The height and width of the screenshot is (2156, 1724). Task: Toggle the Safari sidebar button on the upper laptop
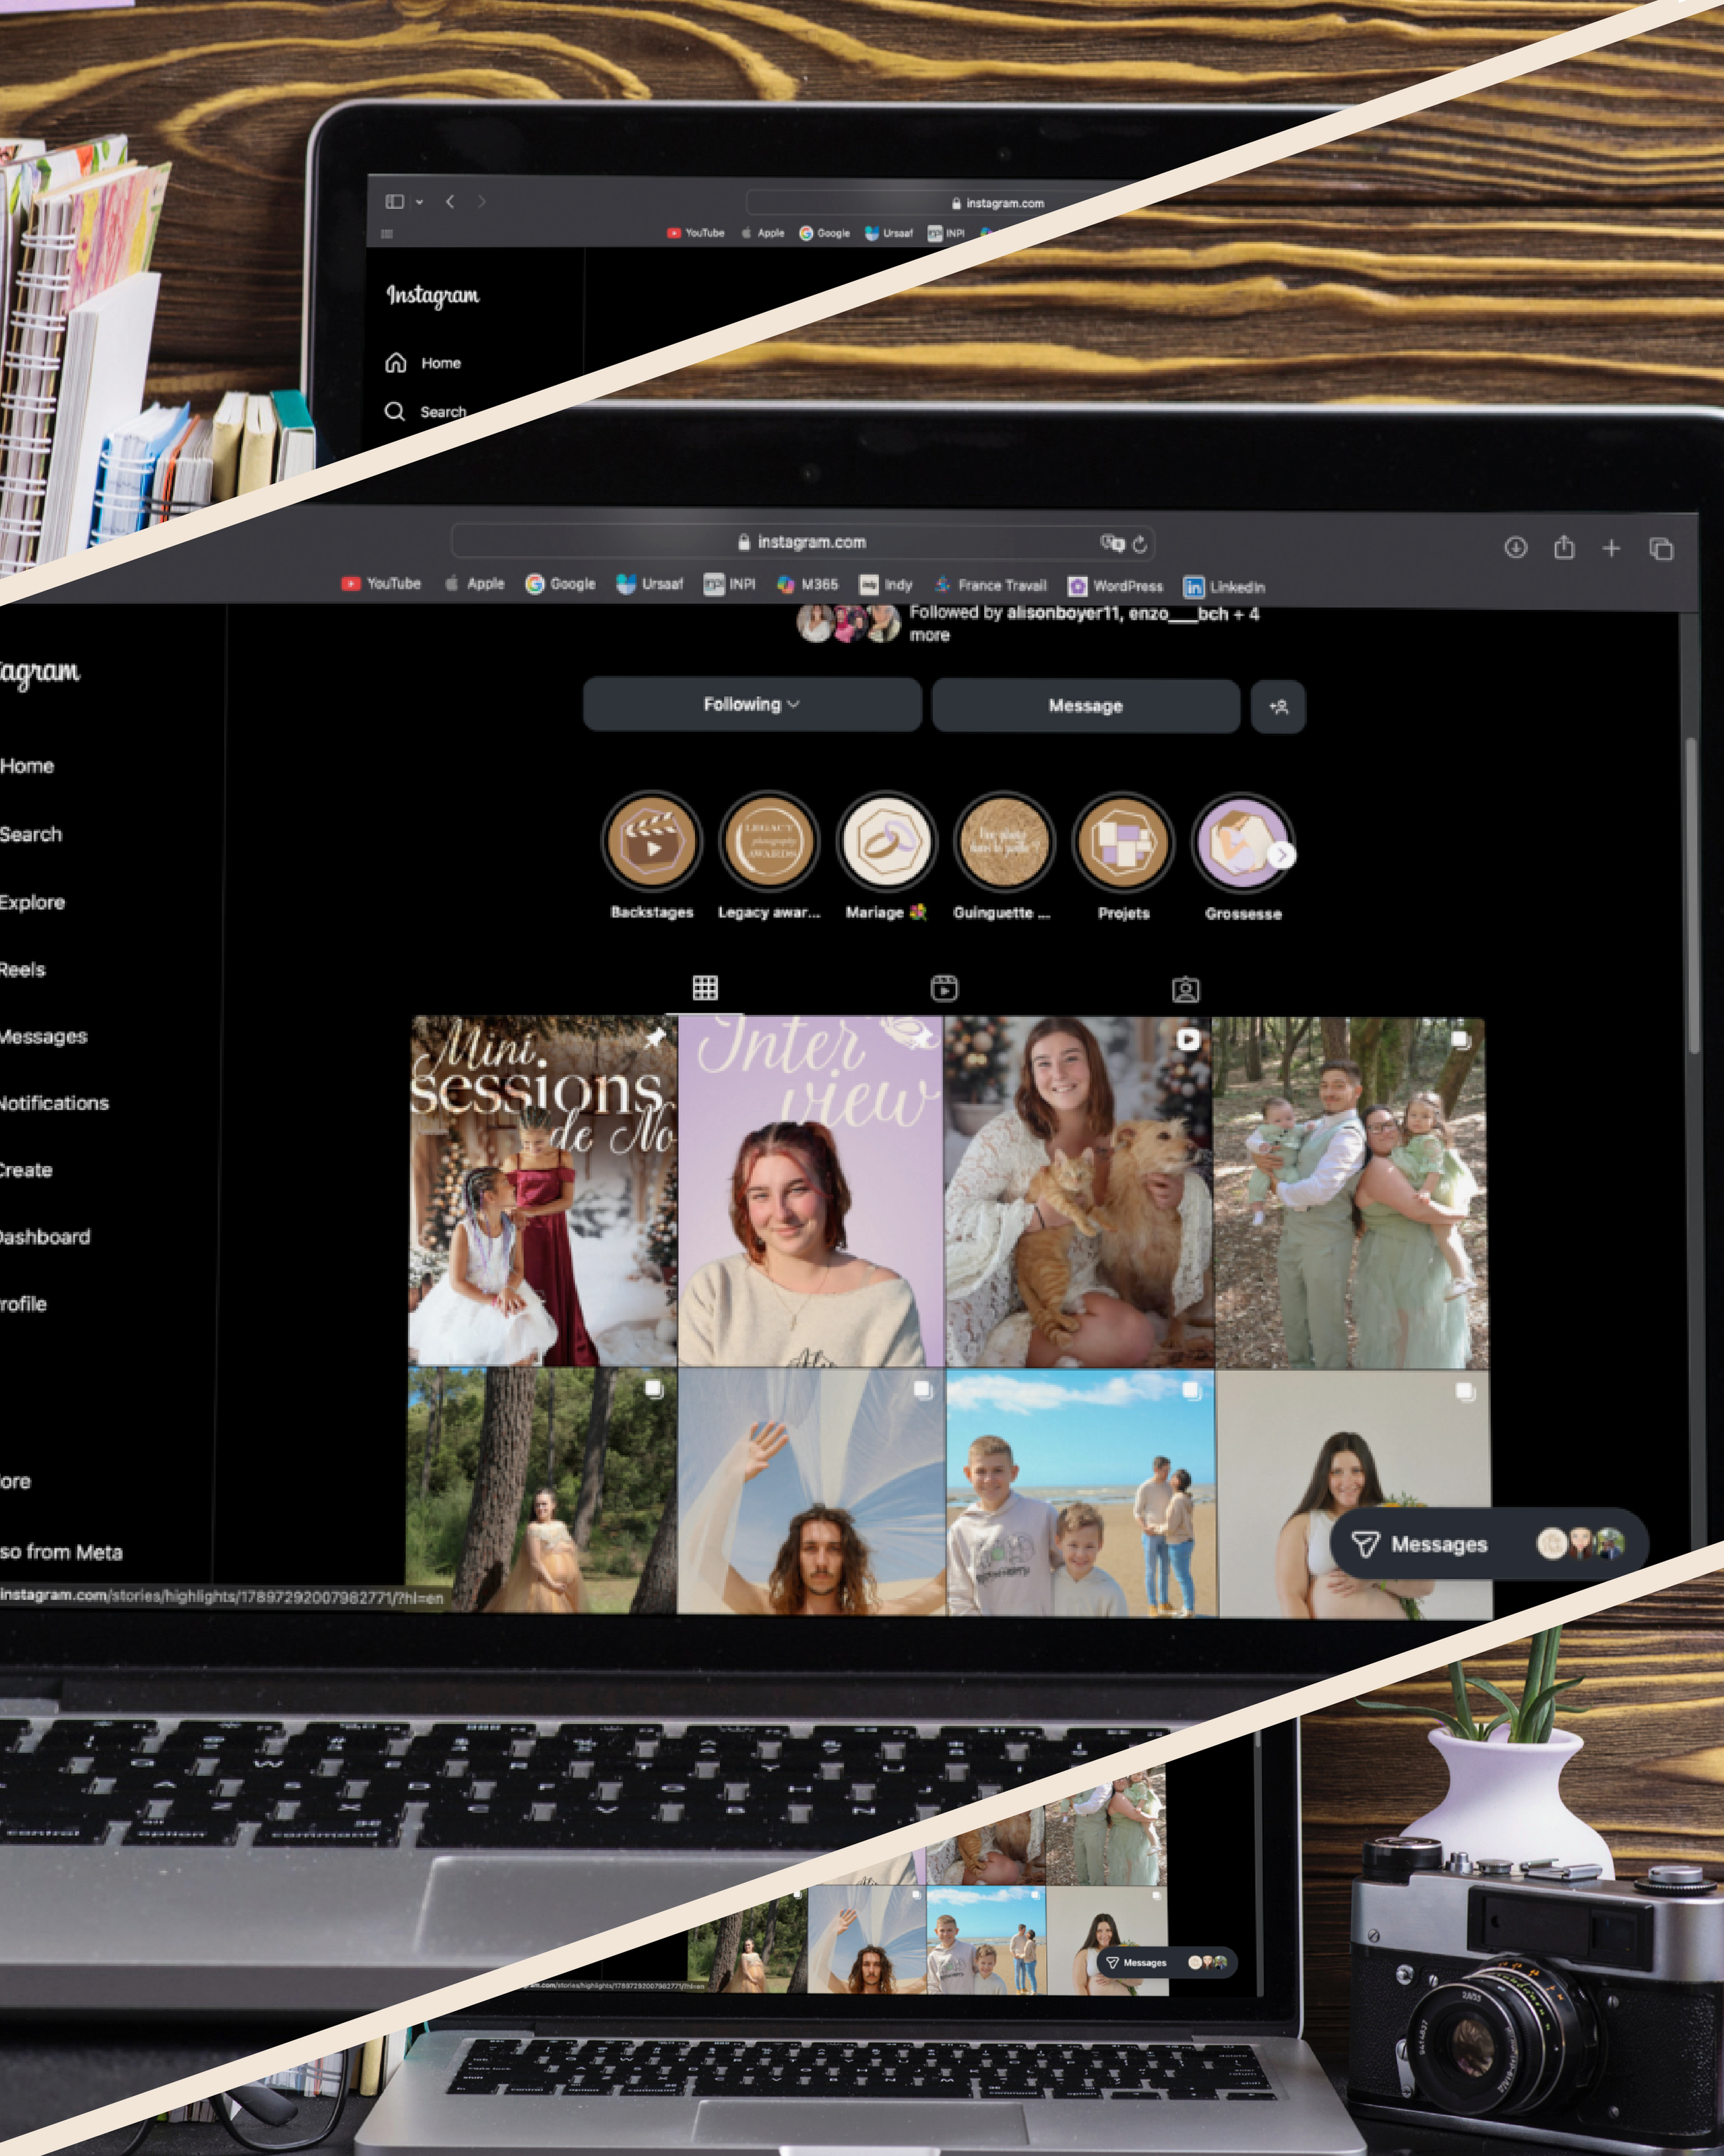[394, 202]
